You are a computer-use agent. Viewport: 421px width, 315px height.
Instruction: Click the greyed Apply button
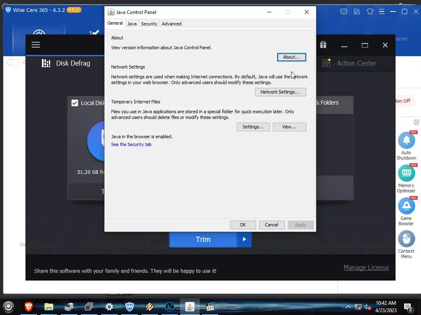[x=301, y=225]
